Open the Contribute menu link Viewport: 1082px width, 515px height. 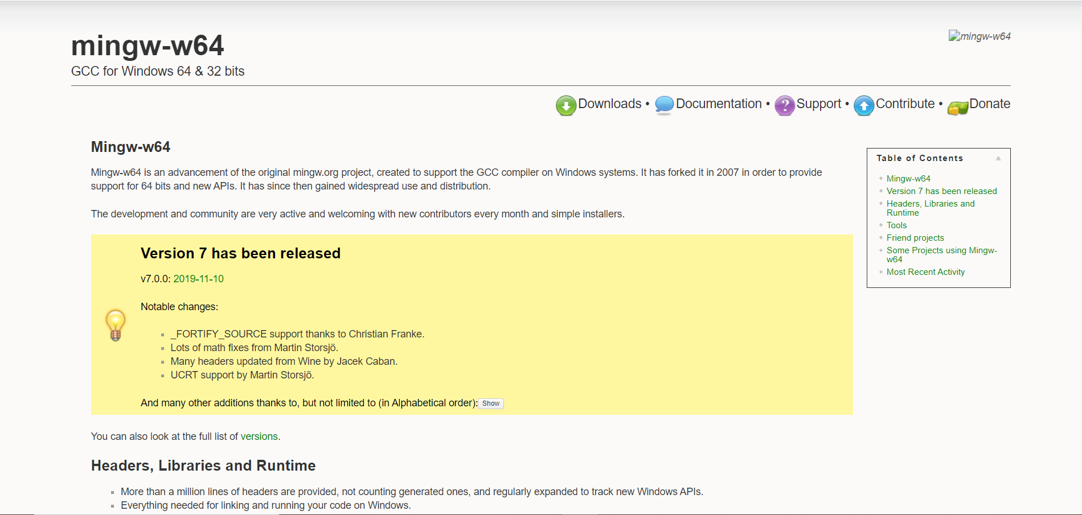(905, 104)
